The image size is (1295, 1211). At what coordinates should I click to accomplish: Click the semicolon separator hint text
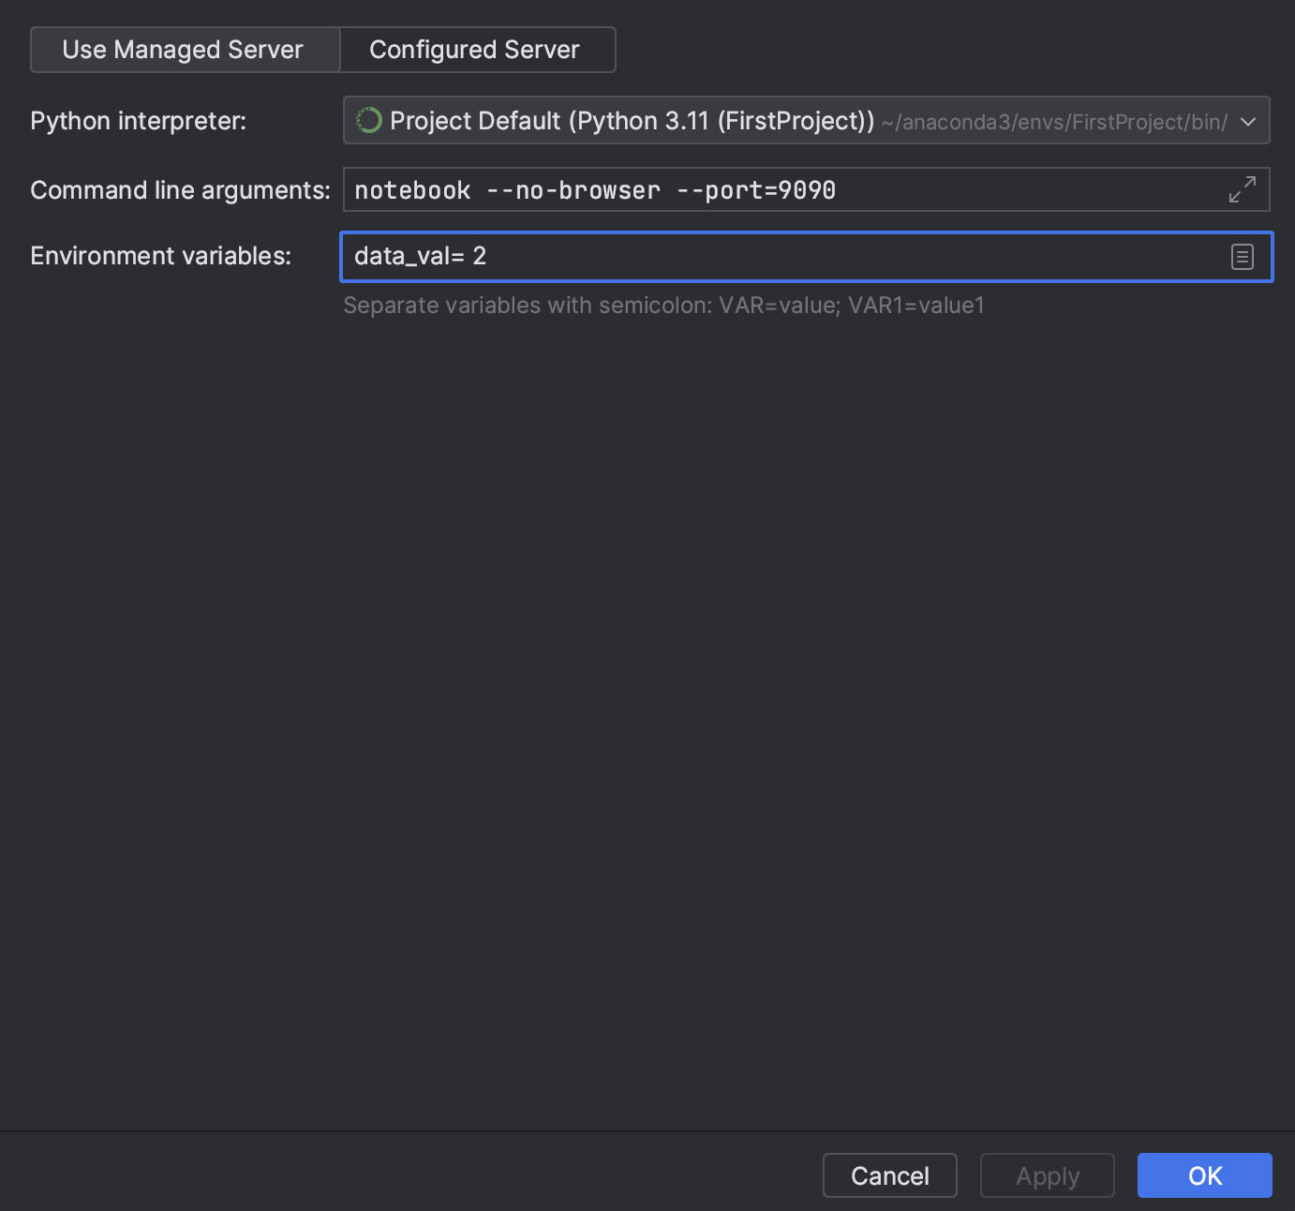click(x=663, y=306)
